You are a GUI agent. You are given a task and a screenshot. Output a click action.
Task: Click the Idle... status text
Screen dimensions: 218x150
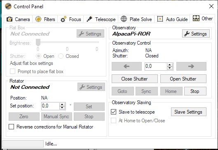(x=51, y=144)
